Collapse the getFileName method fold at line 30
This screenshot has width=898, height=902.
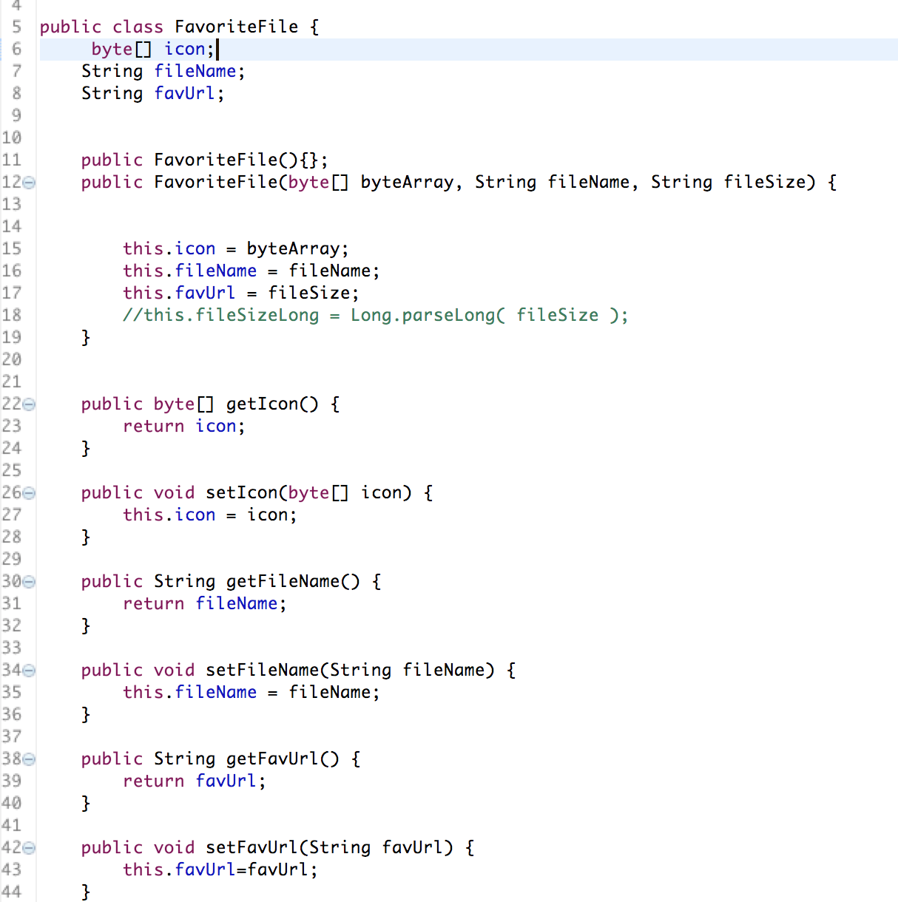29,582
